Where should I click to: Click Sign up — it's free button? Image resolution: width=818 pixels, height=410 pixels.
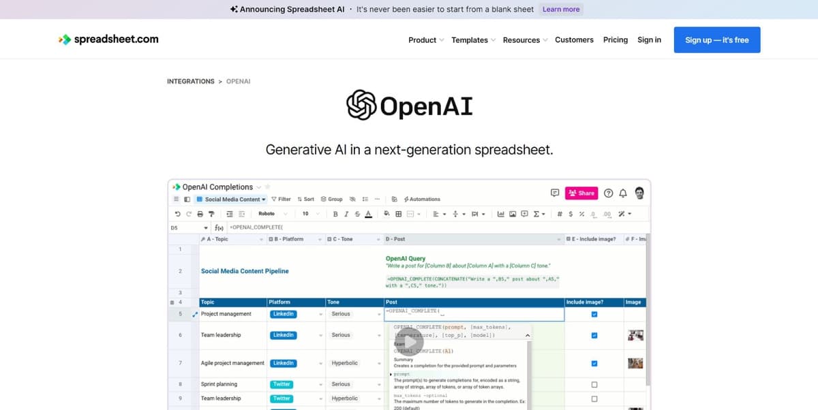pyautogui.click(x=717, y=40)
